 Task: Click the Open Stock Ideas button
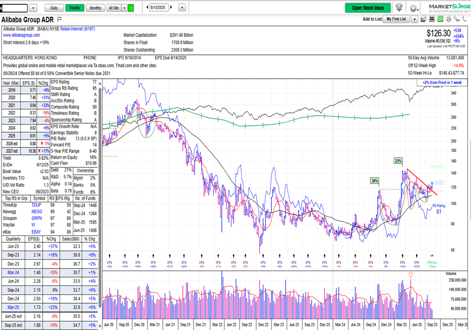(x=367, y=8)
